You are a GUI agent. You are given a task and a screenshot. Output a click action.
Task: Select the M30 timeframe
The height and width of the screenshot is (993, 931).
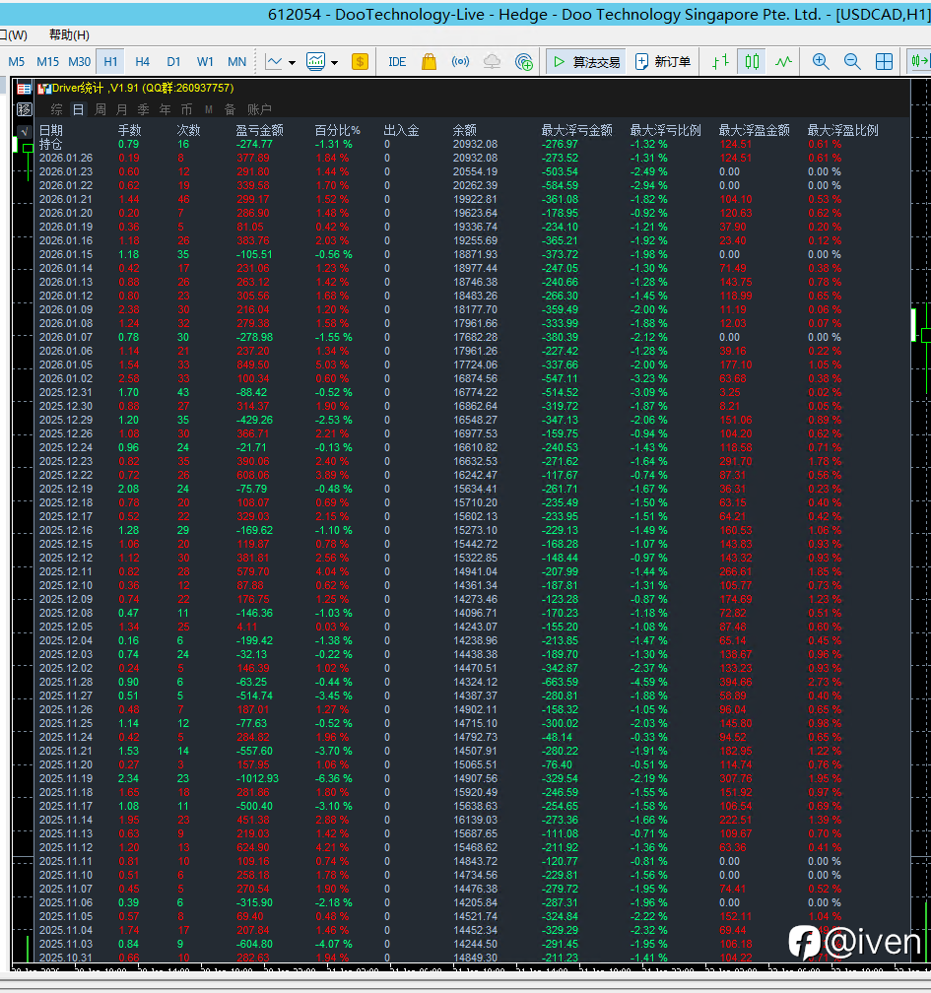pyautogui.click(x=79, y=61)
